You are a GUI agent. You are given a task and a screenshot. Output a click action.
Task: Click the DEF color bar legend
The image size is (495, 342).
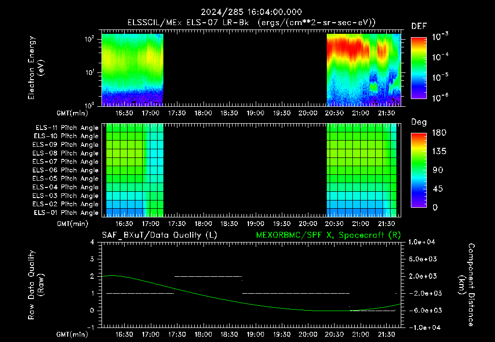419,68
